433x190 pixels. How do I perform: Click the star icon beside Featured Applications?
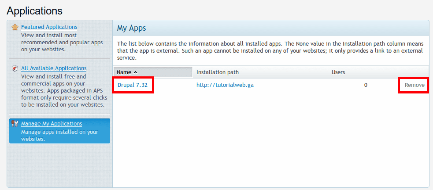[x=15, y=27]
